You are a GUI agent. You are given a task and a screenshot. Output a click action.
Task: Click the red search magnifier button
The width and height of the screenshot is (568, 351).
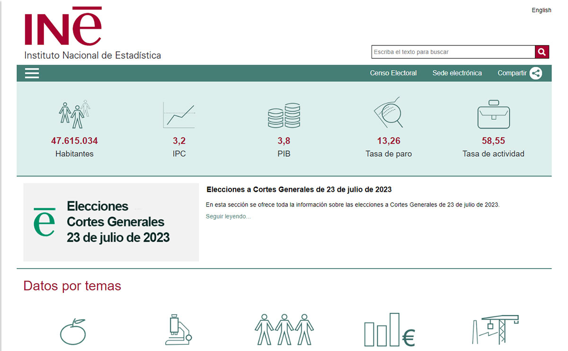pos(541,52)
